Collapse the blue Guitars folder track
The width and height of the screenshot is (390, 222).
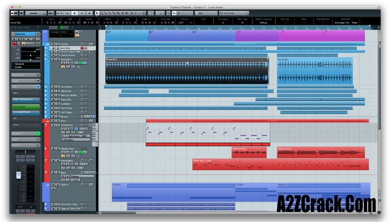point(47,185)
